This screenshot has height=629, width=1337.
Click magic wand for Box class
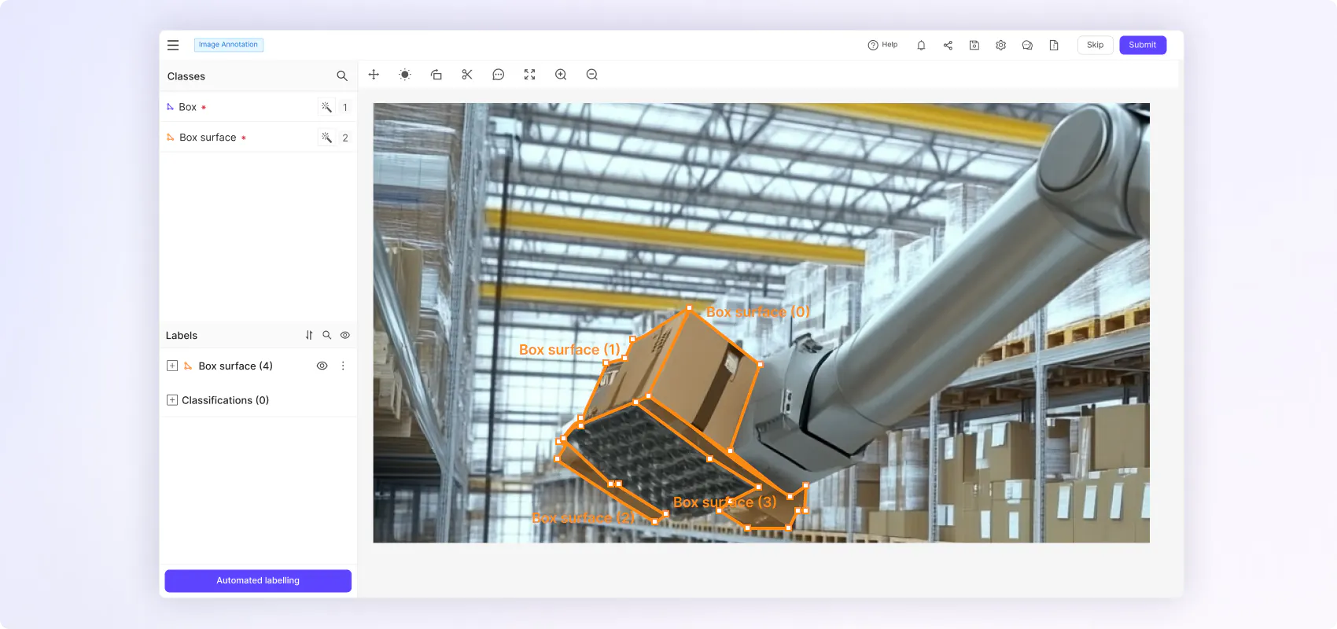point(326,107)
